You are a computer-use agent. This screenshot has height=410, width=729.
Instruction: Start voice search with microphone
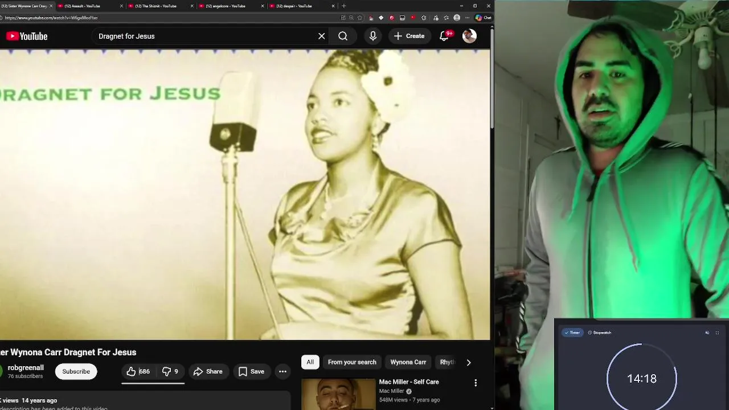[x=373, y=36]
